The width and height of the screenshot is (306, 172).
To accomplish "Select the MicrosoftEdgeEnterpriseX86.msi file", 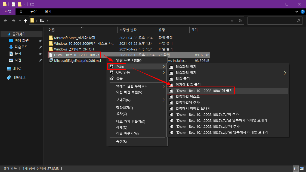I will click(78, 61).
